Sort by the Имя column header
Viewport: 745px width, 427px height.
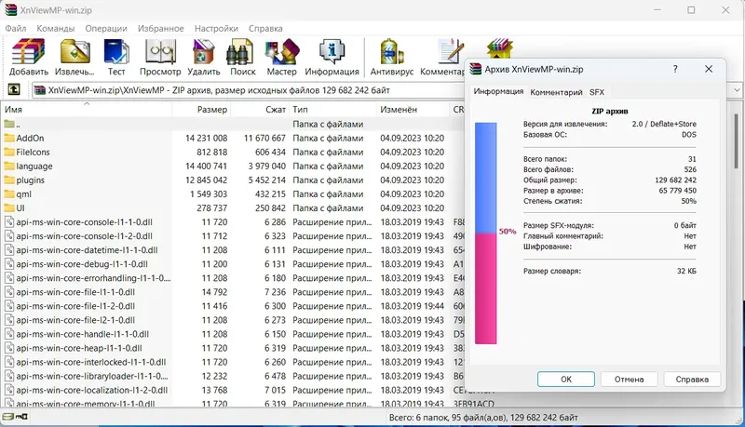(x=87, y=110)
